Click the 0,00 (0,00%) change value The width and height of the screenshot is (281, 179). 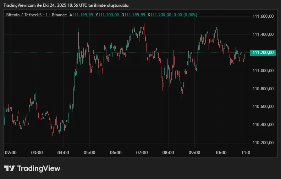pyautogui.click(x=186, y=15)
